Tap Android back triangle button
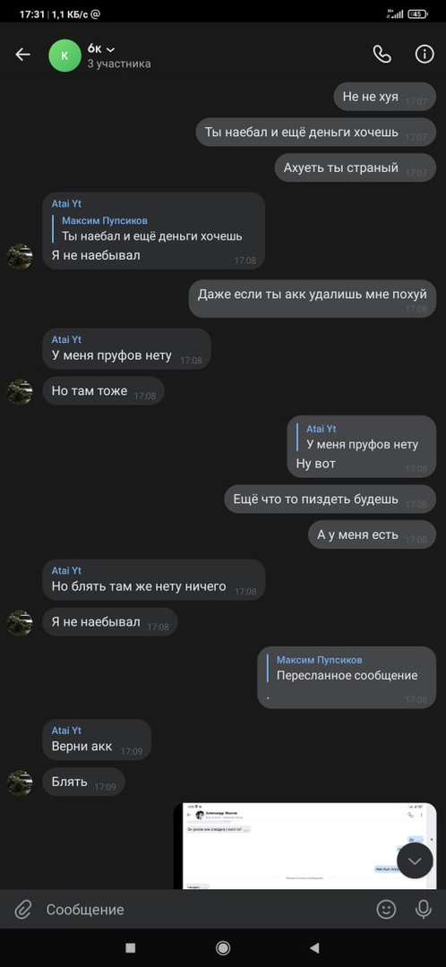This screenshot has width=446, height=967. click(x=314, y=947)
